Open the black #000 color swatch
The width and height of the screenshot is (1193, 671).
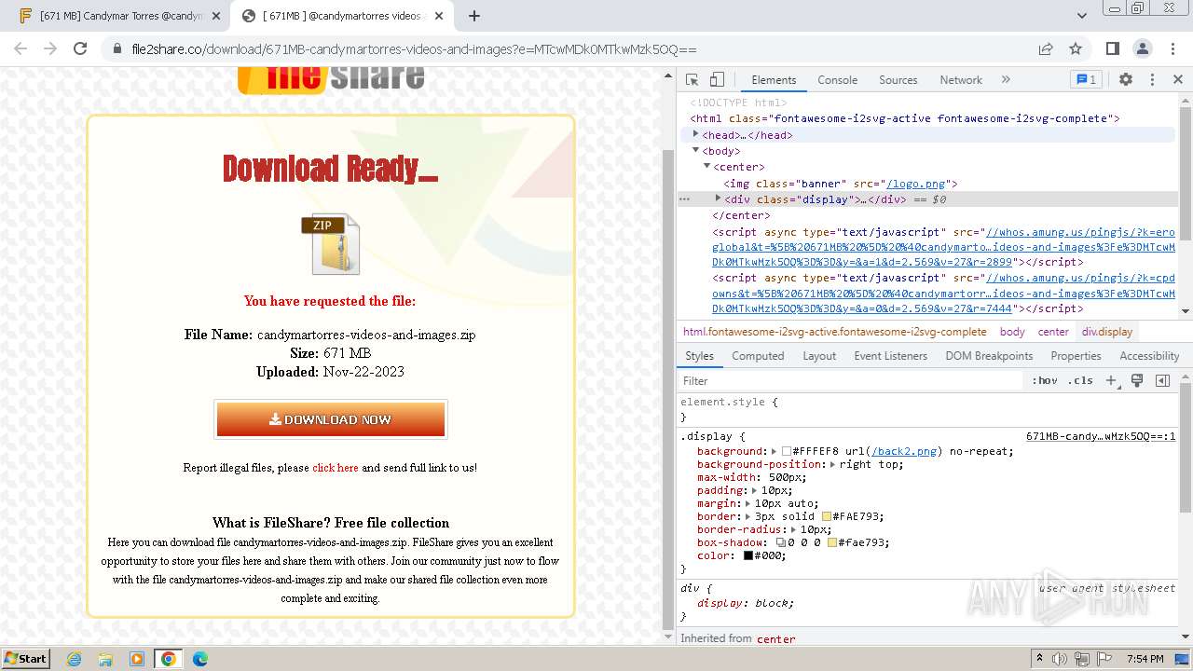pos(747,555)
